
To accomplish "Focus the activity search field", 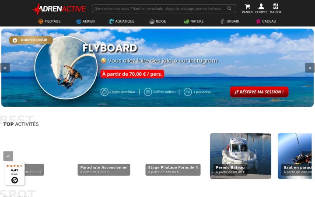I will 164,9.
